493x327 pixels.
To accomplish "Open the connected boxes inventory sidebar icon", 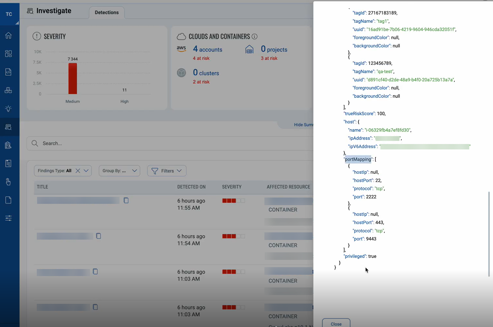I will point(9,91).
